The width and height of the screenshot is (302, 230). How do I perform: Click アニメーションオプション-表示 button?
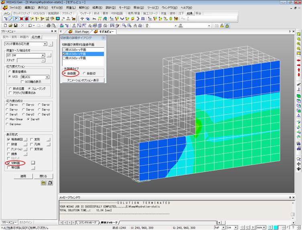[83, 80]
